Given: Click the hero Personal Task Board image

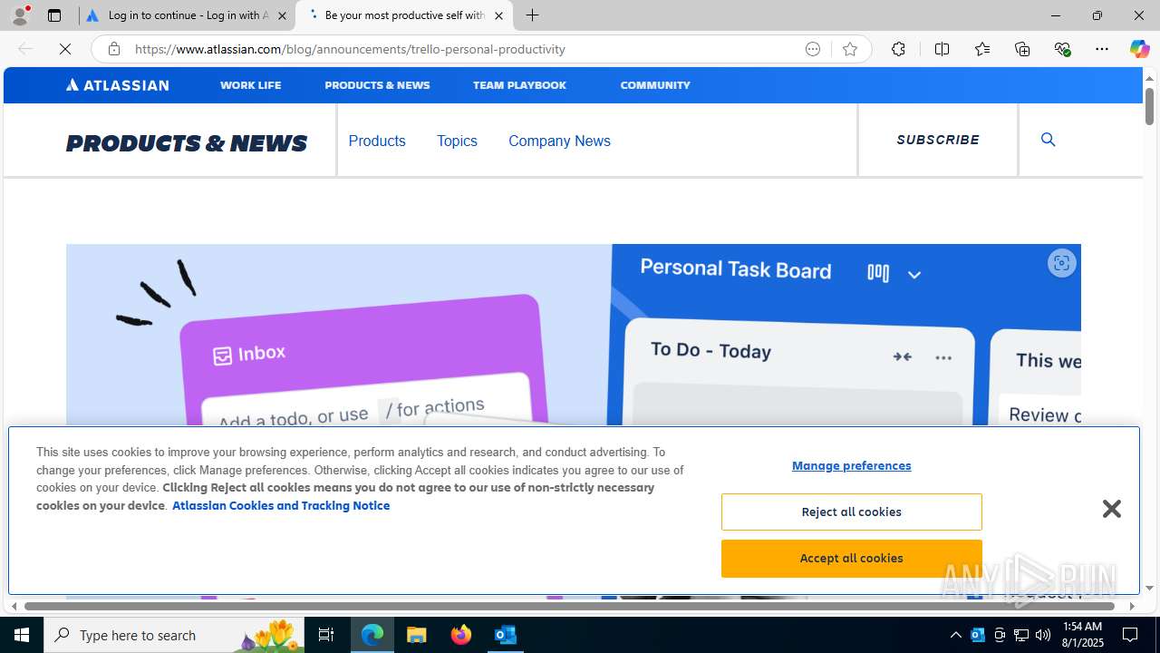Looking at the screenshot, I should (x=573, y=336).
